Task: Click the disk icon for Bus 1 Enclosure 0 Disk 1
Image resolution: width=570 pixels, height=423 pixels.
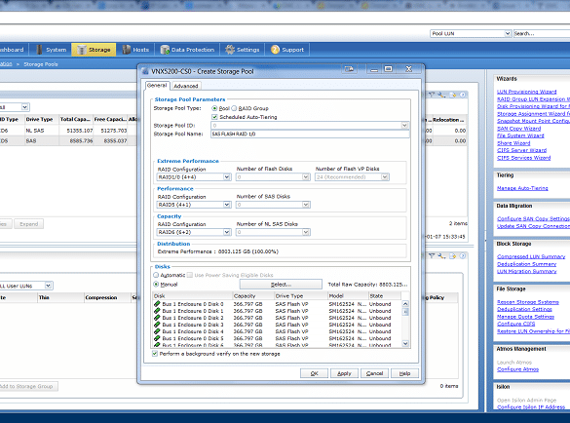Action: pos(157,311)
